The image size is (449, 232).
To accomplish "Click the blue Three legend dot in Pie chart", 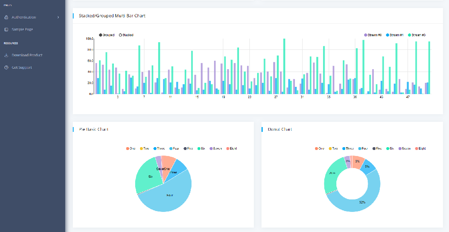I will pyautogui.click(x=154, y=148).
